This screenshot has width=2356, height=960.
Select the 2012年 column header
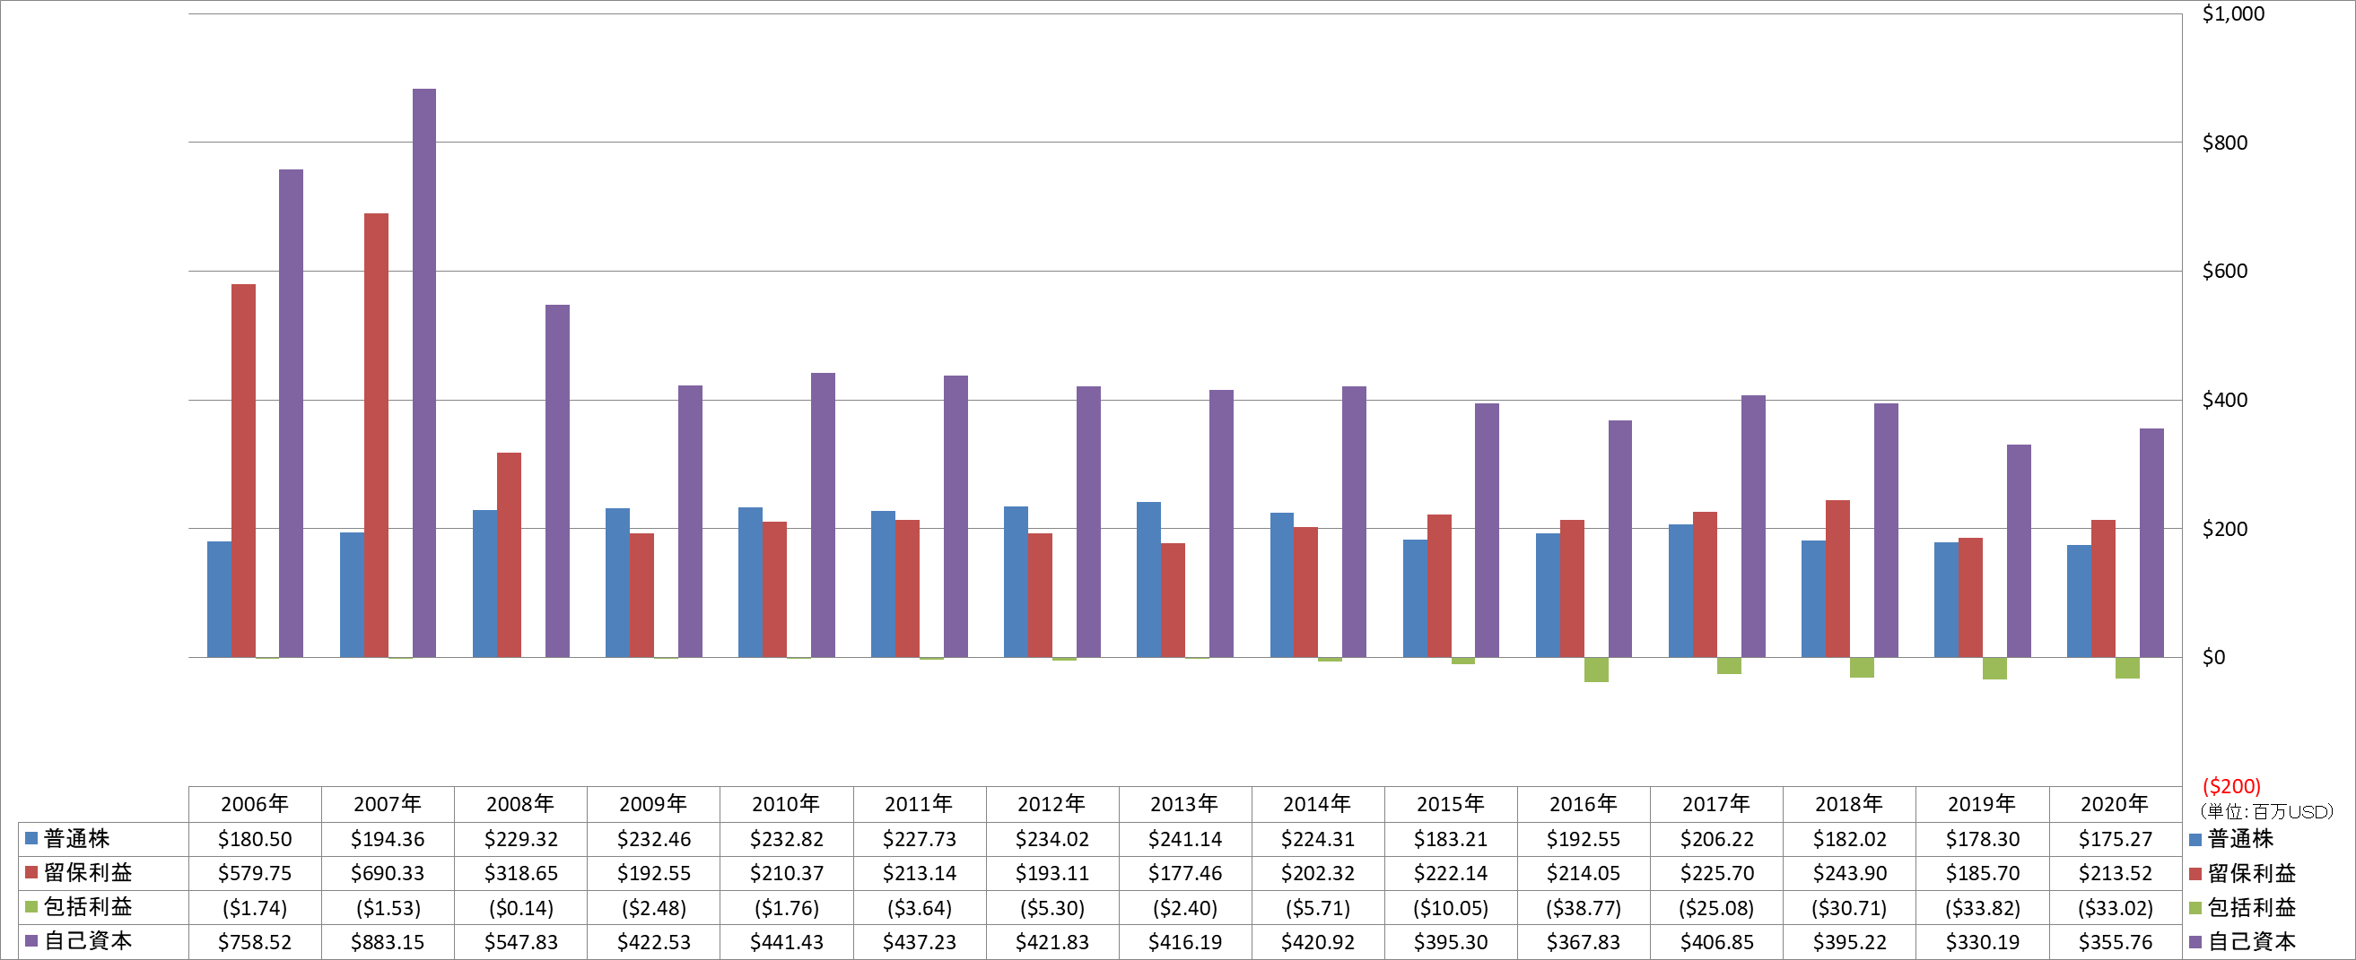pyautogui.click(x=1051, y=804)
